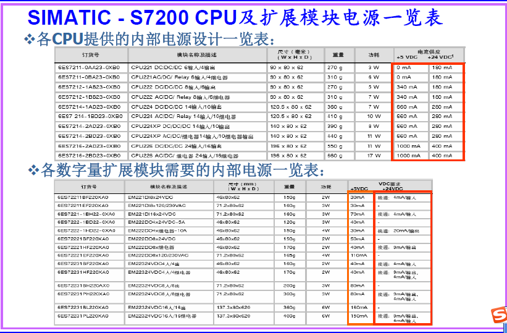Click order number 6ES7211-0AA23-0XB0
The image size is (507, 333).
click(89, 67)
